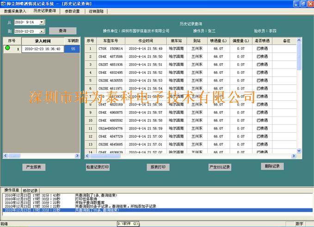Open the 参数设置 tab
The image size is (314, 227).
(x=72, y=11)
